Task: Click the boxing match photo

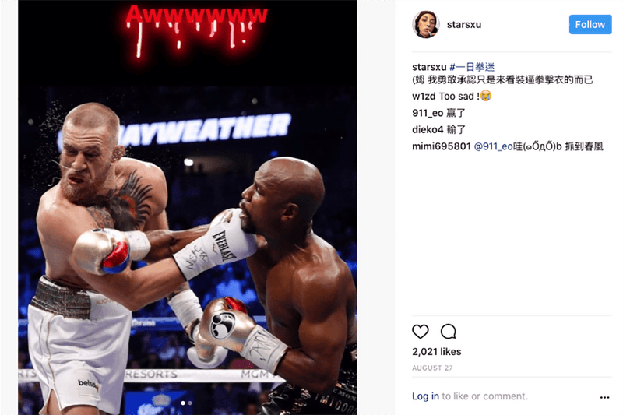Action: pyautogui.click(x=188, y=207)
